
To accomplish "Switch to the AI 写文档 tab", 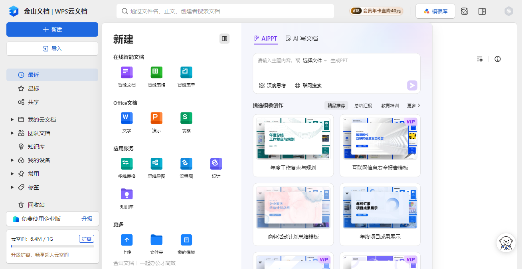I will (x=302, y=39).
